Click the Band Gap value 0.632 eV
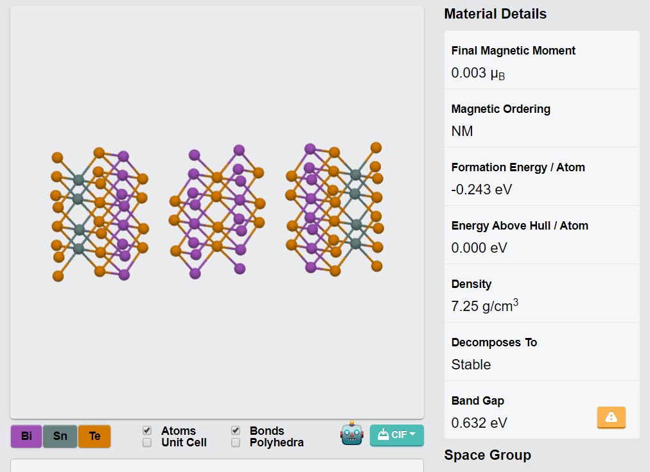Screen dimensions: 650x472 pos(479,423)
